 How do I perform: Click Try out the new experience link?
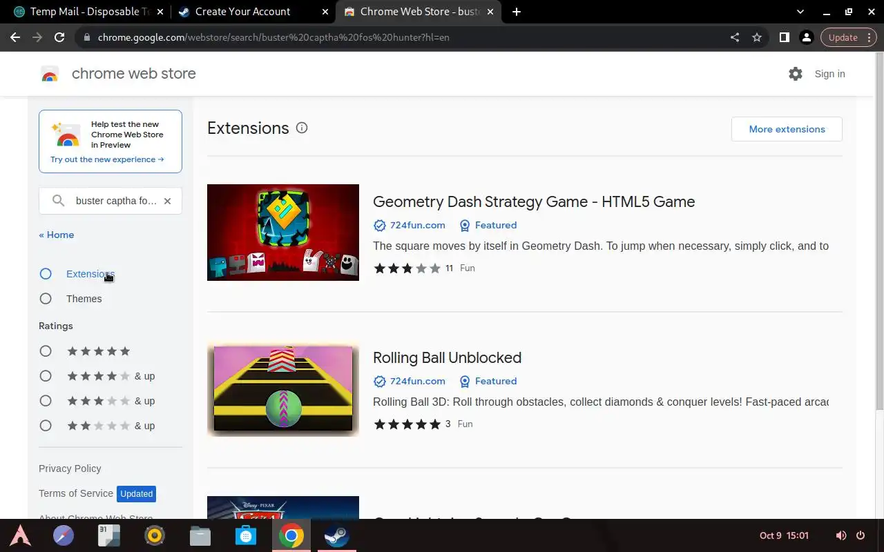pos(107,159)
